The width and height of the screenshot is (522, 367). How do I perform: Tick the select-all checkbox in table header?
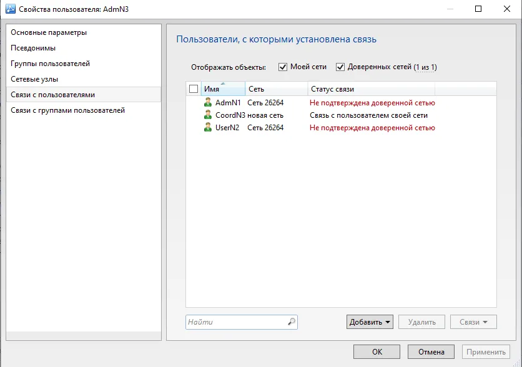[194, 88]
